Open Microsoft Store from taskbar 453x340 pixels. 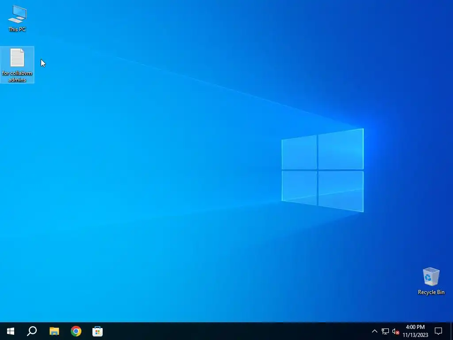98,331
